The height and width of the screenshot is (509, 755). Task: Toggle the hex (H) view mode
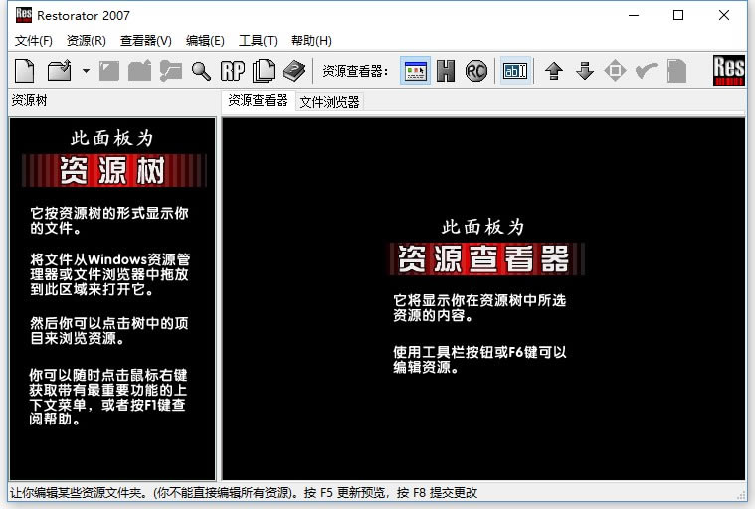(x=446, y=71)
